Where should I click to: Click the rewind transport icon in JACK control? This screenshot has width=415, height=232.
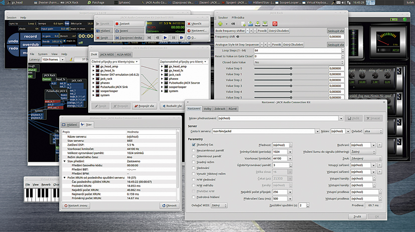(157, 38)
